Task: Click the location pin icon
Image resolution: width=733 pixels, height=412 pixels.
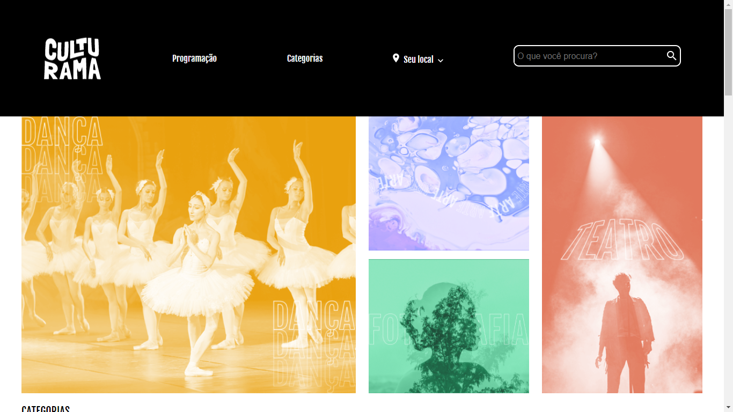Action: click(x=396, y=58)
